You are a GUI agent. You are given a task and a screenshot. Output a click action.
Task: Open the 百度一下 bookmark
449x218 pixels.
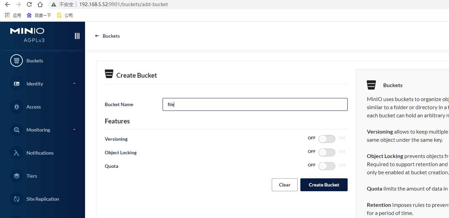pos(39,15)
